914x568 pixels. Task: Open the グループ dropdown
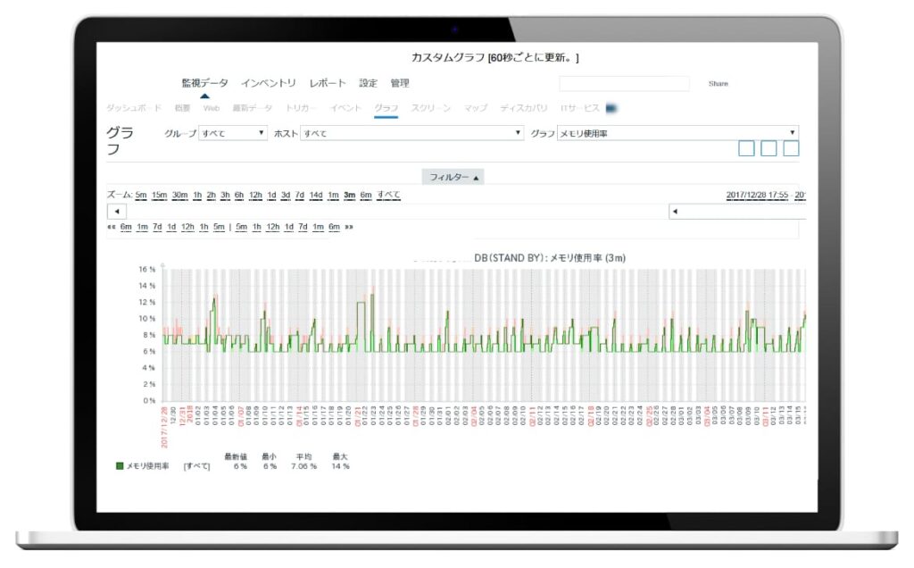point(233,133)
